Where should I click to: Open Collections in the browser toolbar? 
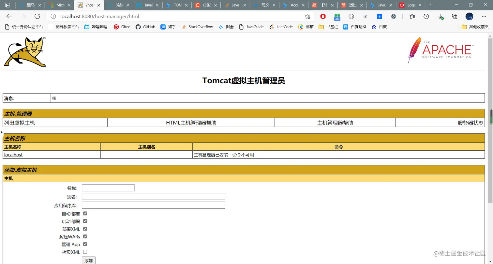click(x=455, y=16)
